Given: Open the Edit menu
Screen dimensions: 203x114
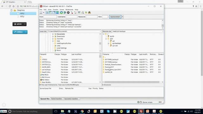Looking at the screenshot, I should (x=45, y=9).
